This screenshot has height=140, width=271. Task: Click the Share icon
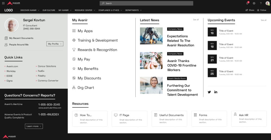tap(247, 10)
